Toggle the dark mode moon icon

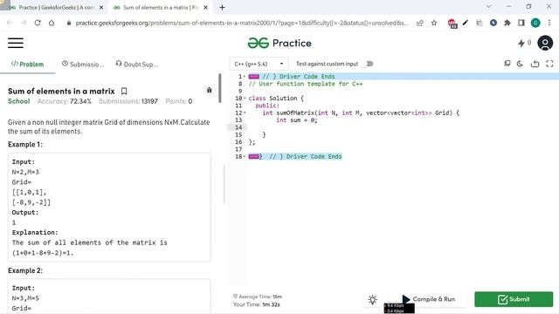[520, 64]
